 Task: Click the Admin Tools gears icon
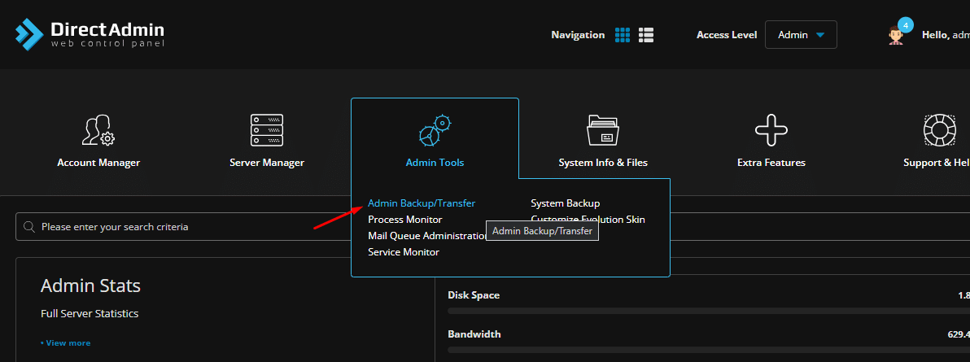click(435, 131)
